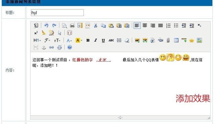218x124 pixels.
Task: Open the H1 heading format dropdown
Action: [x=37, y=40]
